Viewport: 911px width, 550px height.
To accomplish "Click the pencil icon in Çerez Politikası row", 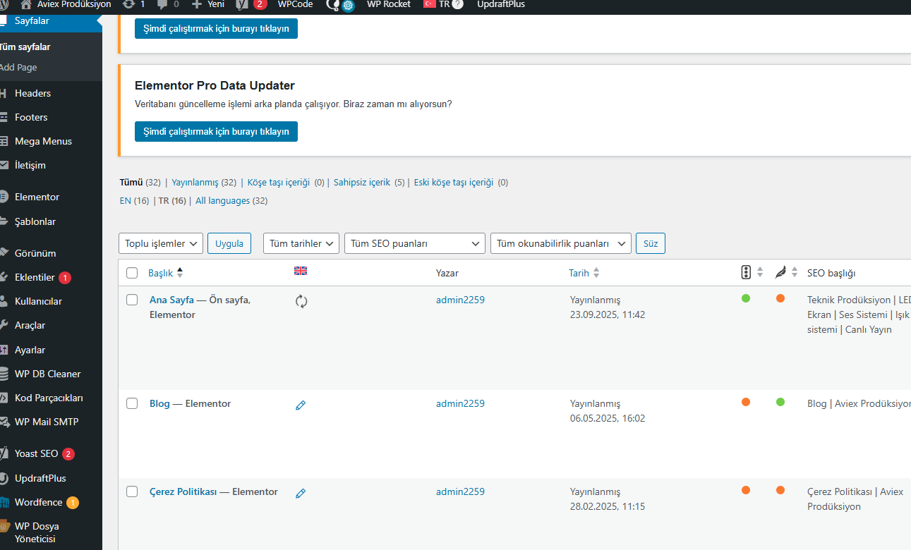I will pyautogui.click(x=301, y=494).
